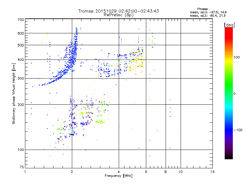Click the y-axis label '600'

click(21, 33)
